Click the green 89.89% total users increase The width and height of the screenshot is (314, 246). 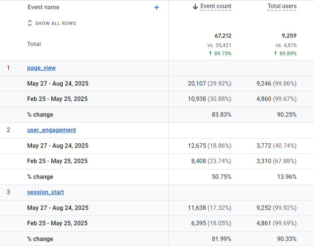(285, 54)
